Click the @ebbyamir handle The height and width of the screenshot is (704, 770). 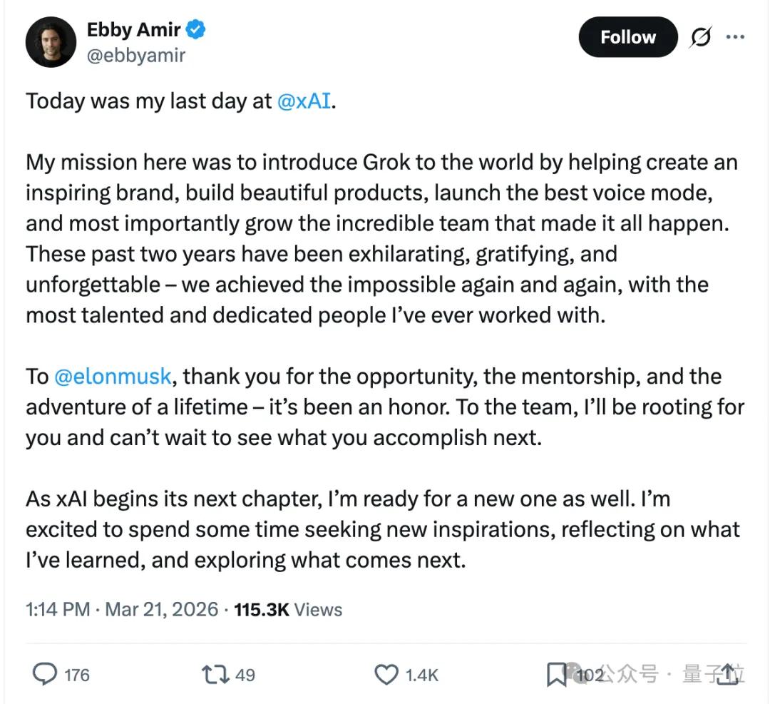[x=135, y=56]
